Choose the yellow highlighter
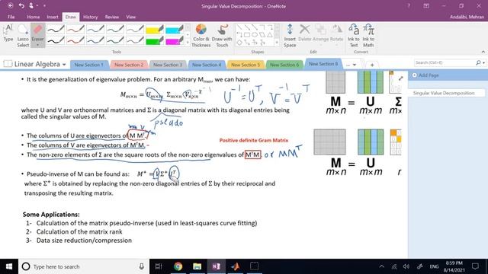Viewport: 488px width, 274px height. (155, 30)
